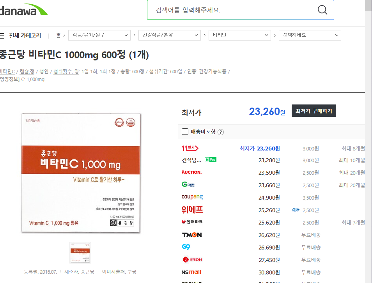Click the 최대 7개월 installment text
Screen dimensions: 372x283
tap(353, 223)
